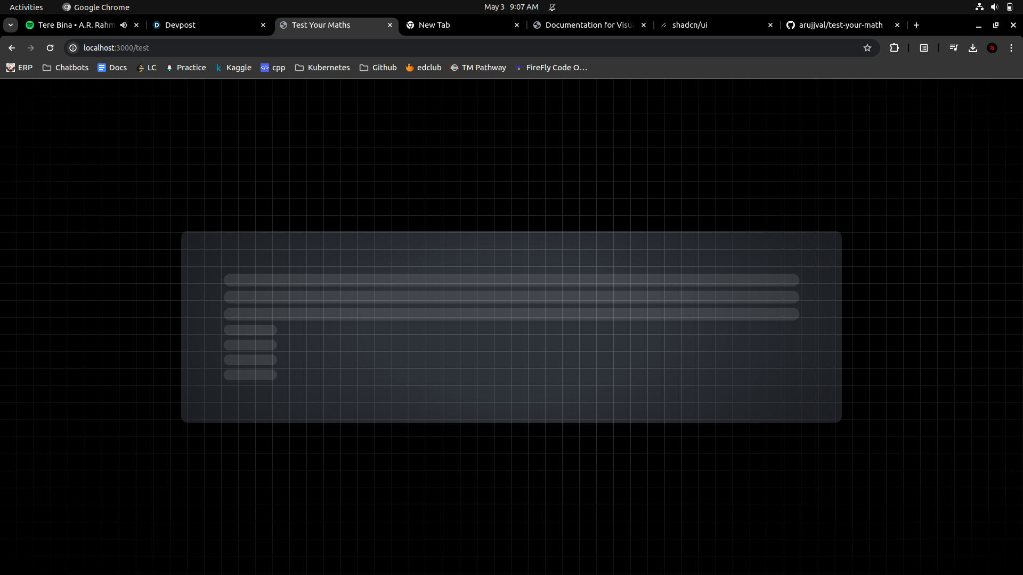The height and width of the screenshot is (575, 1023).
Task: Toggle system notifications bell in top bar
Action: (552, 7)
